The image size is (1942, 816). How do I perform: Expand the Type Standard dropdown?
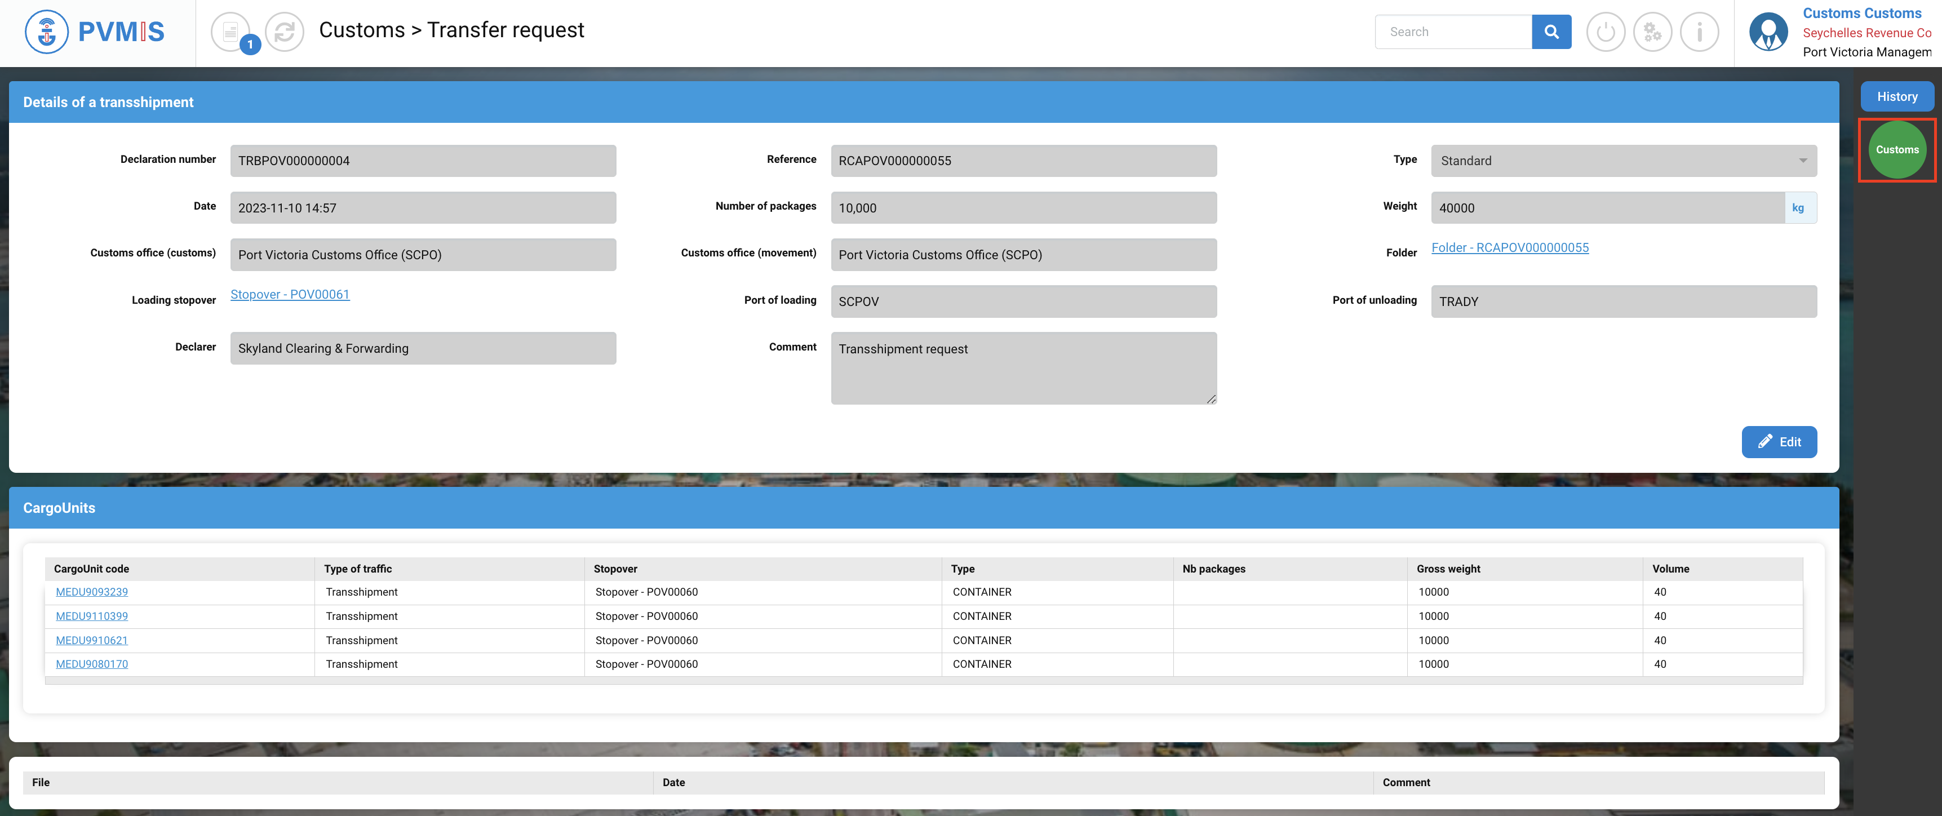click(1623, 161)
